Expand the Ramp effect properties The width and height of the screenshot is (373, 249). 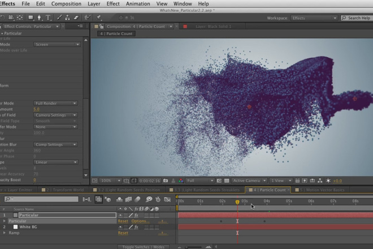5,233
